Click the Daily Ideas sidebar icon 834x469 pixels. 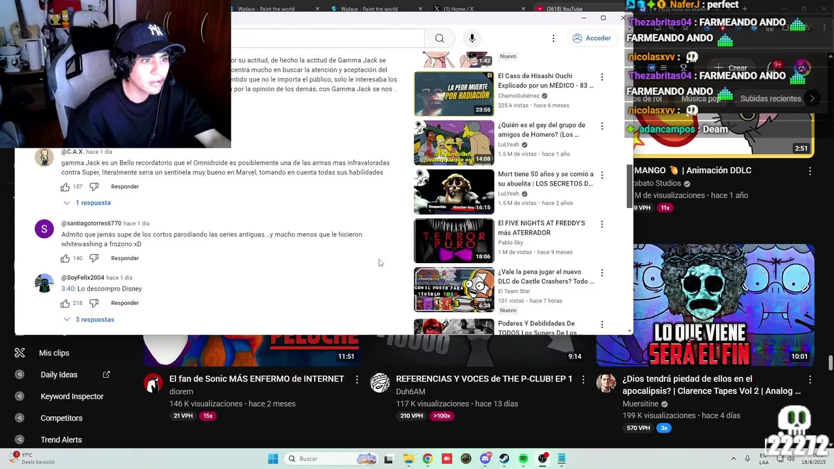click(x=20, y=375)
